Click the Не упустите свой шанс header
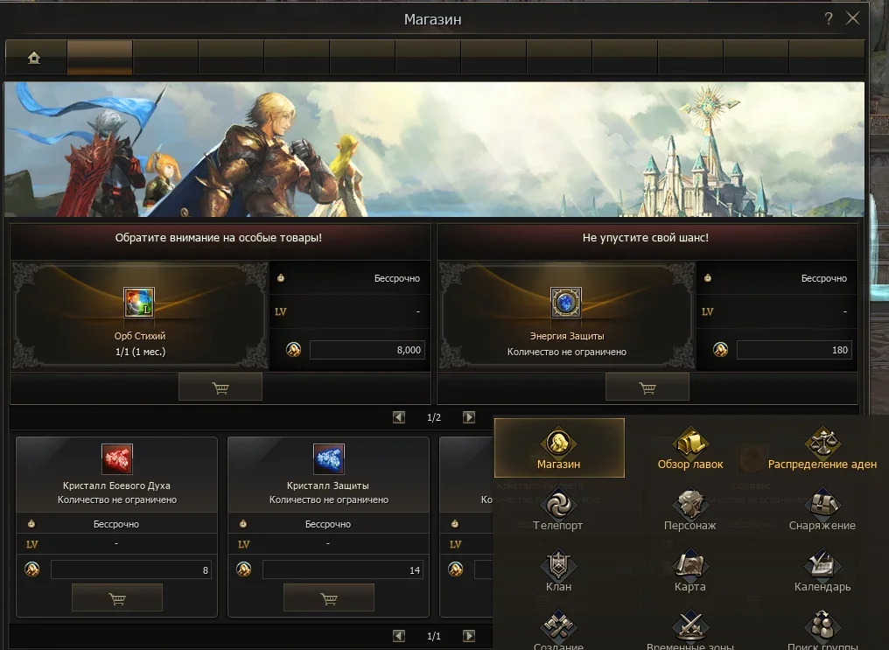Screen dimensions: 889x650 point(645,237)
